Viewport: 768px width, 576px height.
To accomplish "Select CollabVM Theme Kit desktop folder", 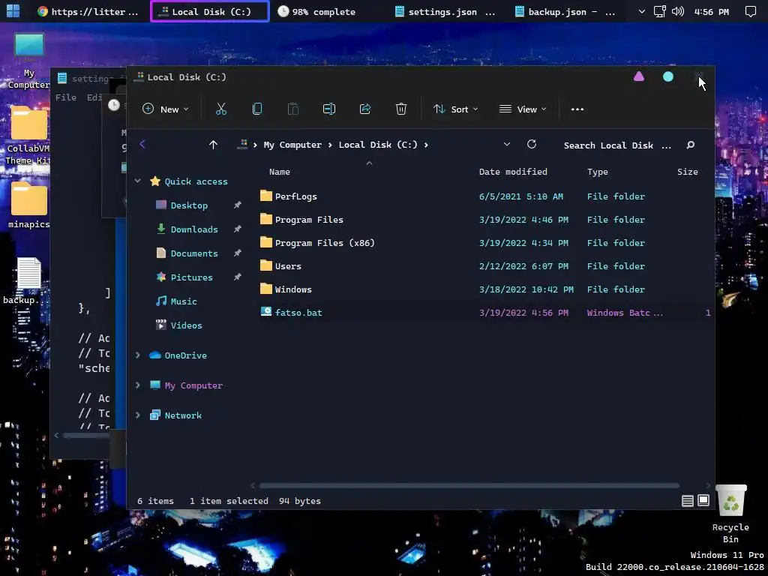I will 29,135.
